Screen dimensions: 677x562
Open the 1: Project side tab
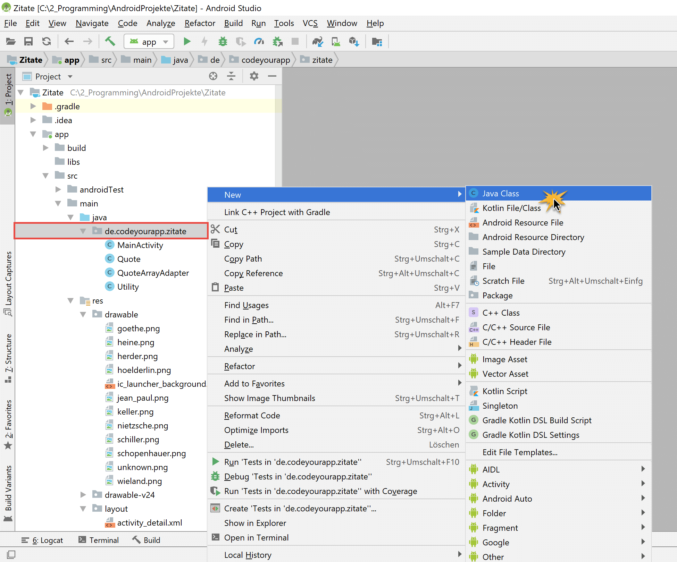pyautogui.click(x=8, y=95)
